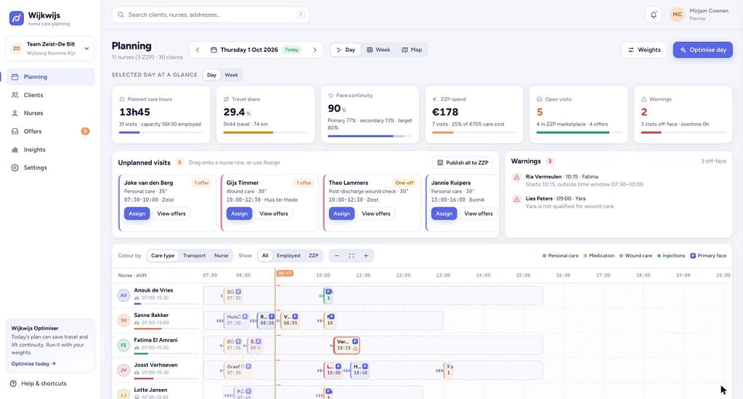Click the warning icon beside Lies Peters
Screen dimensions: 743x399
point(516,199)
